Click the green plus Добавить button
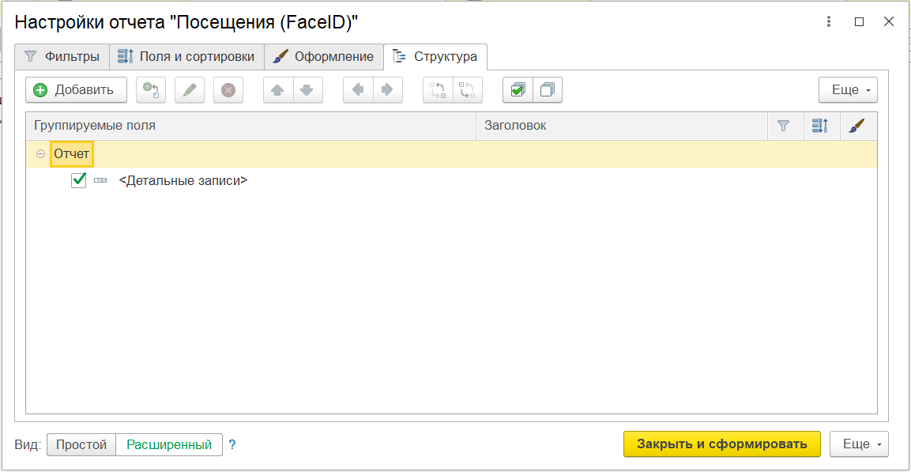Screen dimensions: 911x472 (x=76, y=90)
